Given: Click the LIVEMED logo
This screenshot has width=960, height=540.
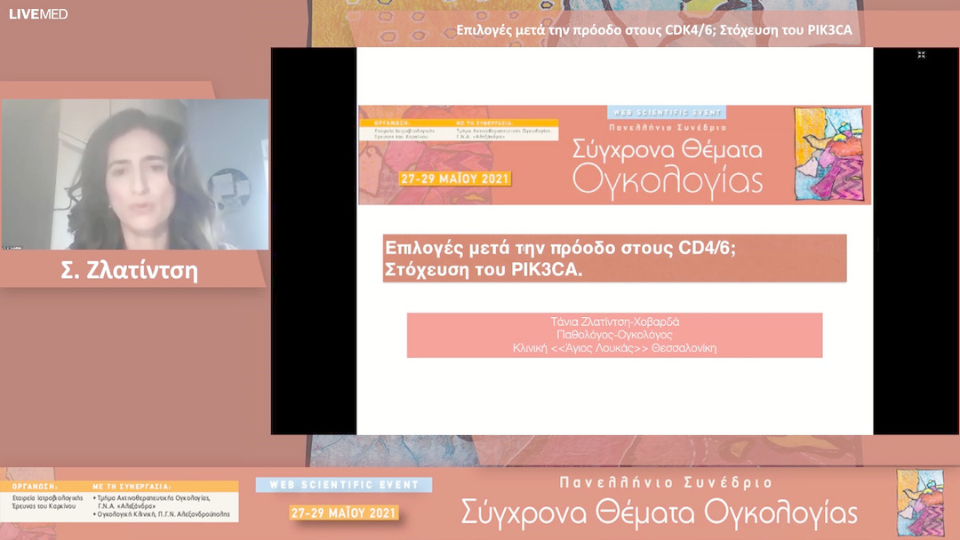Looking at the screenshot, I should 38,14.
